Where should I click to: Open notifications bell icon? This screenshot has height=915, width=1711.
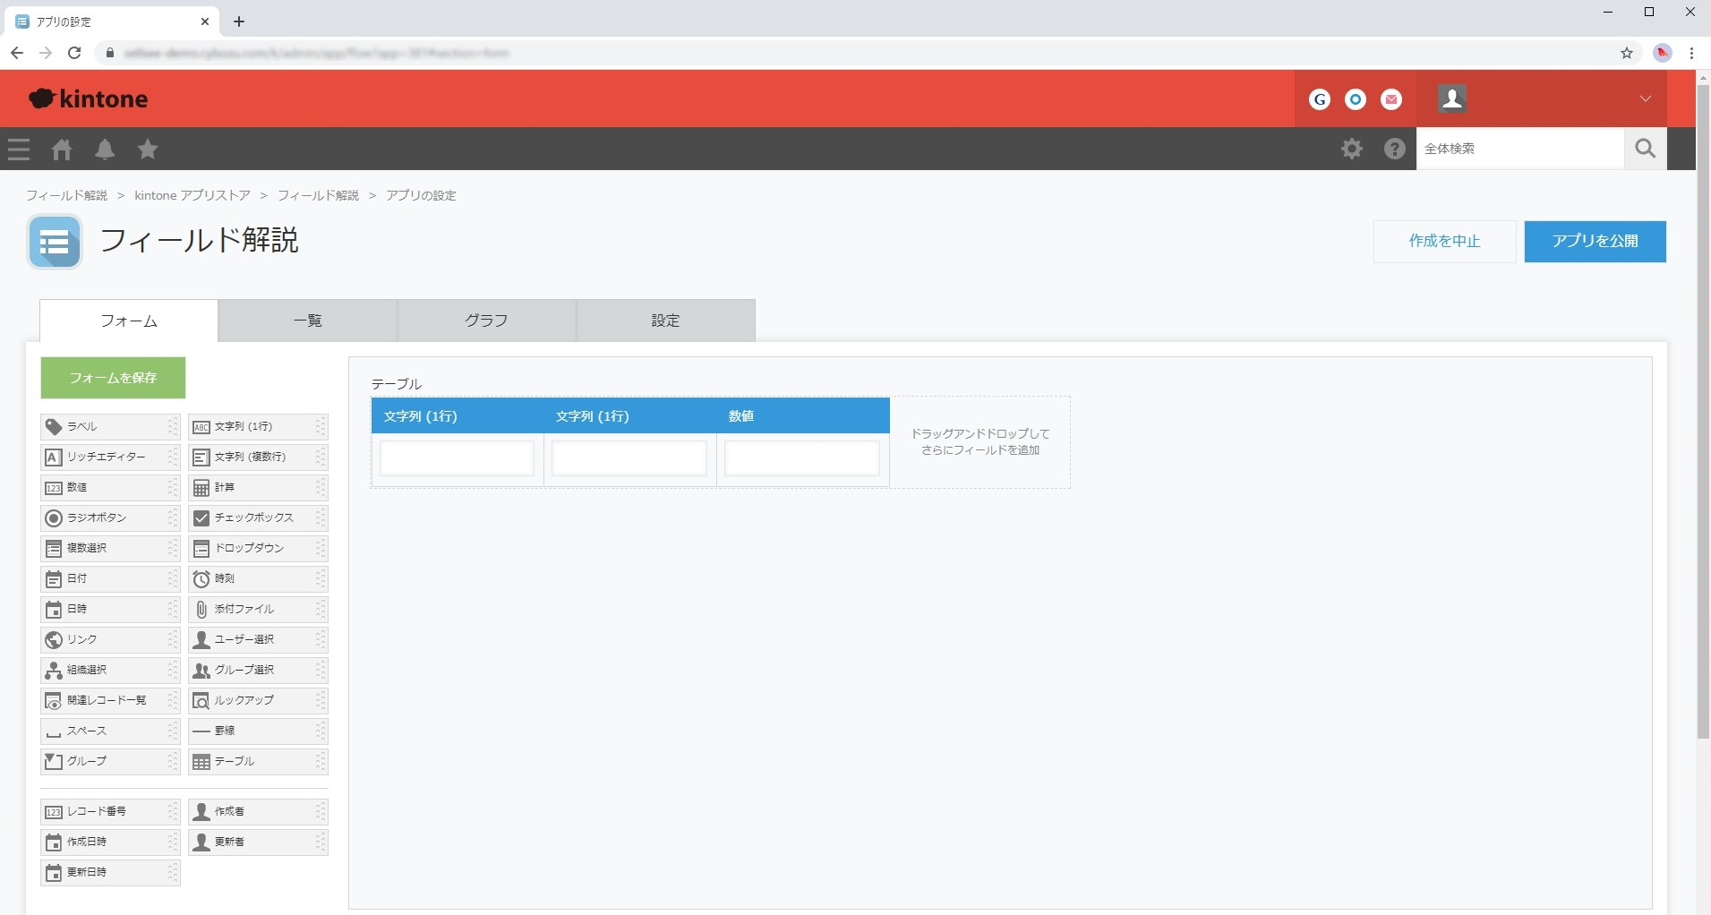tap(105, 150)
